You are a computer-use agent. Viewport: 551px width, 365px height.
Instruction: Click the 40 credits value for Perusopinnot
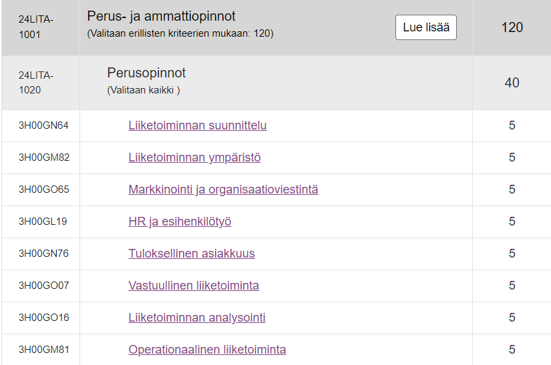coord(512,83)
